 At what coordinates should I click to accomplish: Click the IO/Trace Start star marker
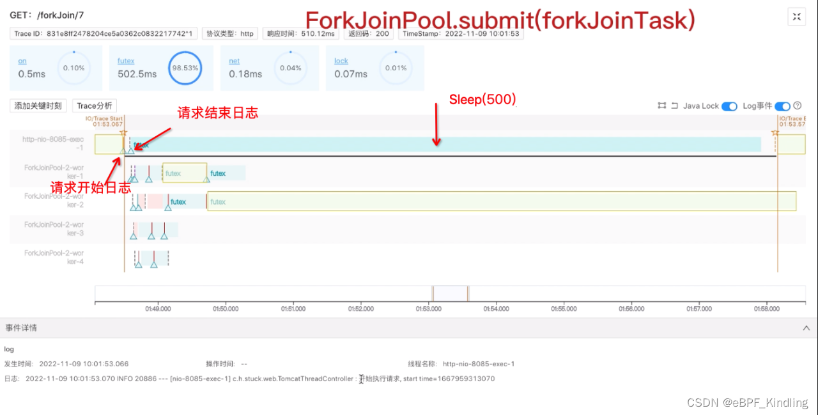tap(123, 132)
